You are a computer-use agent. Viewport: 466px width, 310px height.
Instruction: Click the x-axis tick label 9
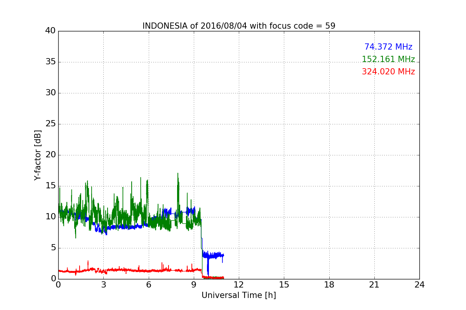[x=194, y=285]
